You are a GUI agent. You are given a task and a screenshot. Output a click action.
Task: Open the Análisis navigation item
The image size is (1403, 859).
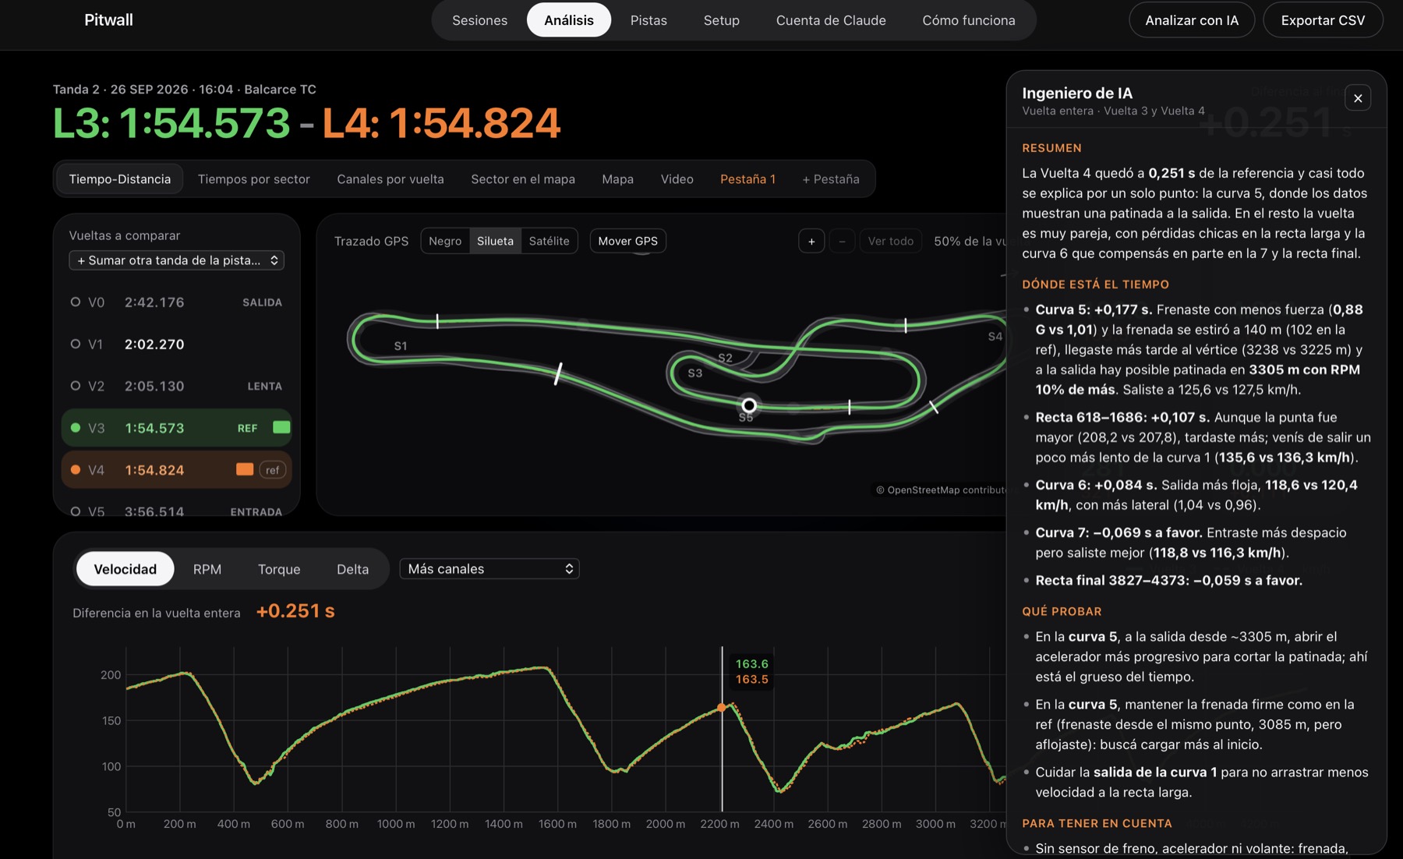click(x=569, y=20)
